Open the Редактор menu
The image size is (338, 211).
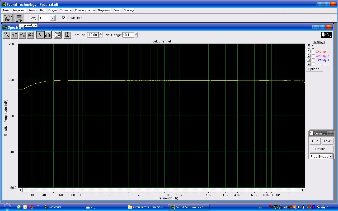point(19,10)
